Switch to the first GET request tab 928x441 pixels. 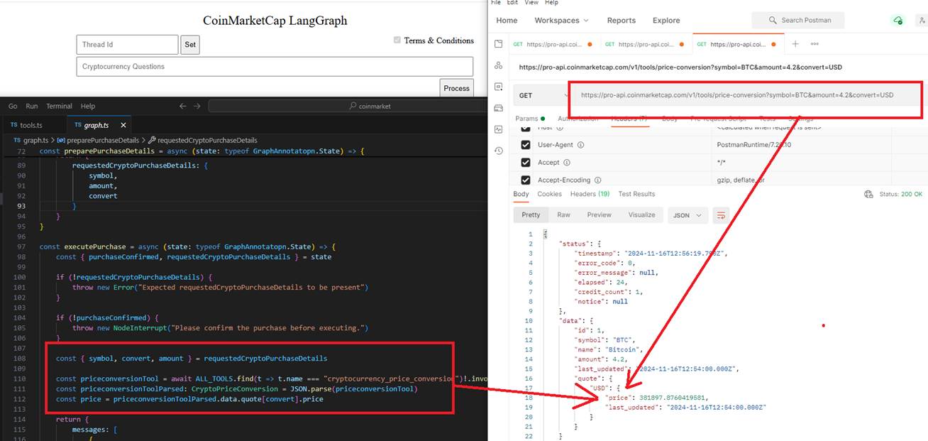point(553,44)
